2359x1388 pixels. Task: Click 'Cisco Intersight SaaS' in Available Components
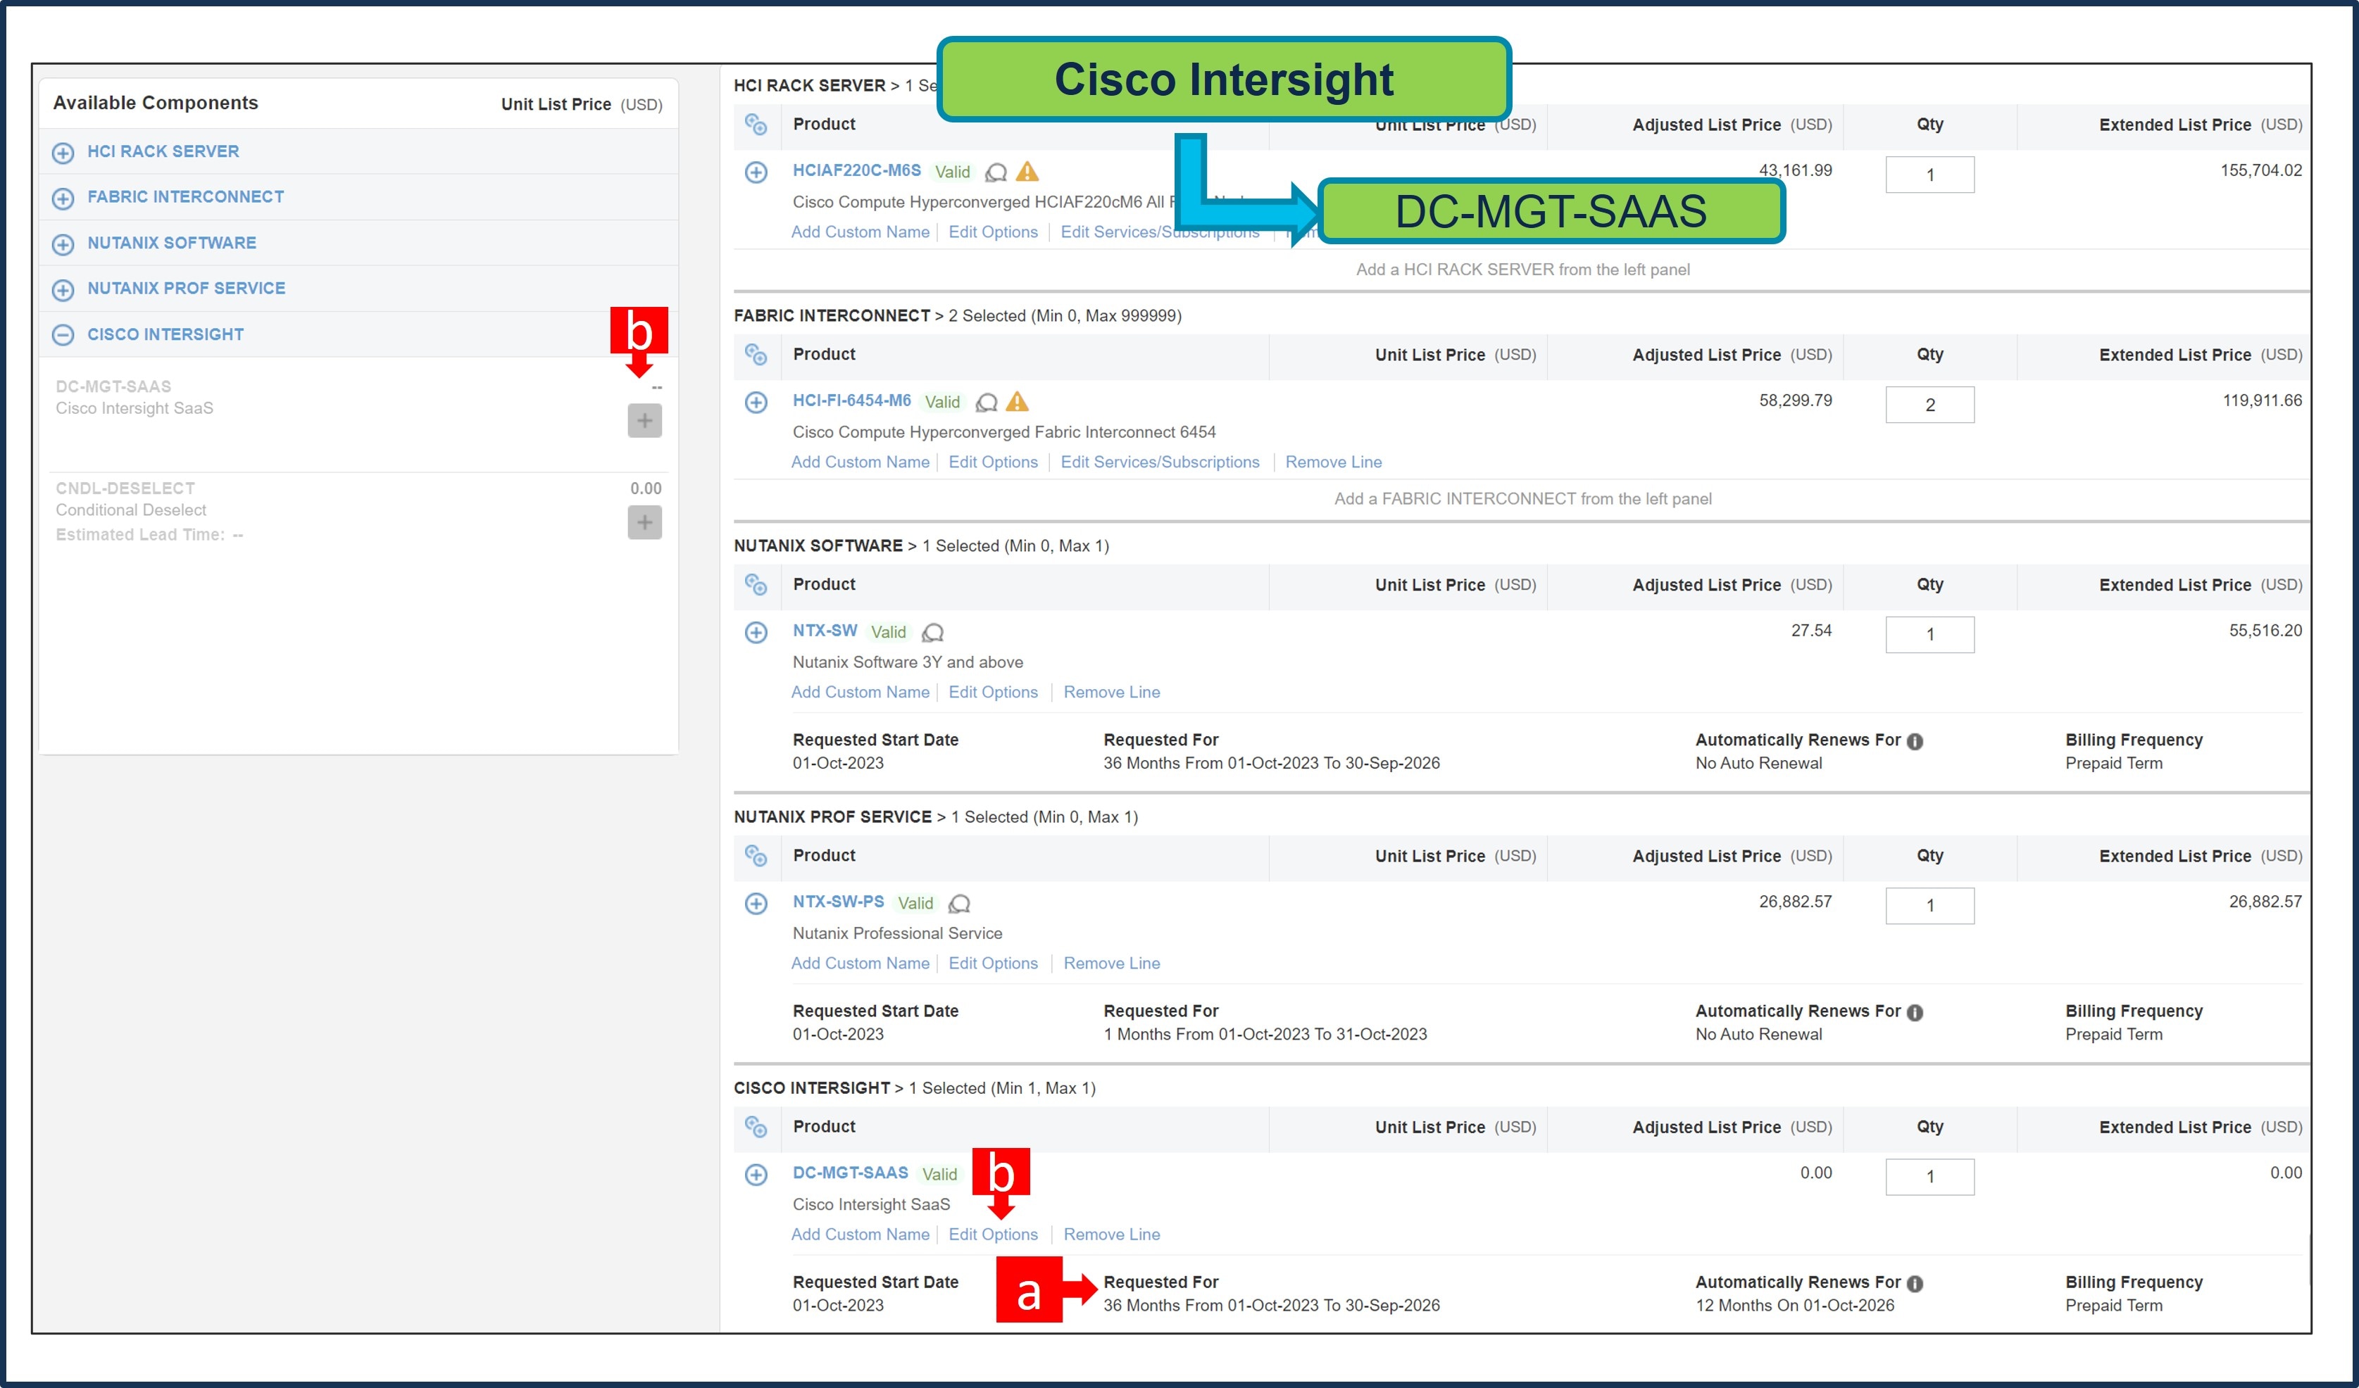click(134, 408)
